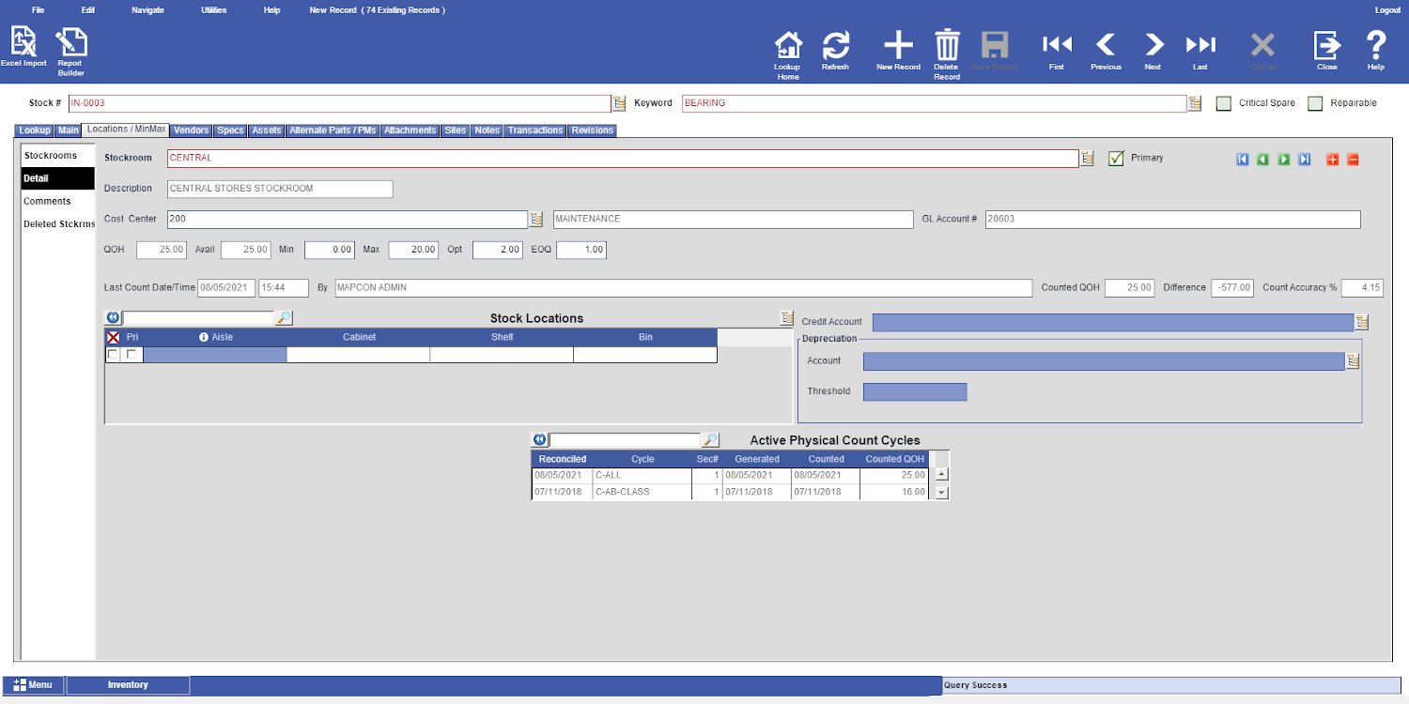This screenshot has width=1409, height=704.
Task: Check the delete box in stock location row
Action: [x=113, y=355]
